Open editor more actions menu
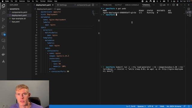This screenshot has width=192, height=108. pyautogui.click(x=97, y=5)
